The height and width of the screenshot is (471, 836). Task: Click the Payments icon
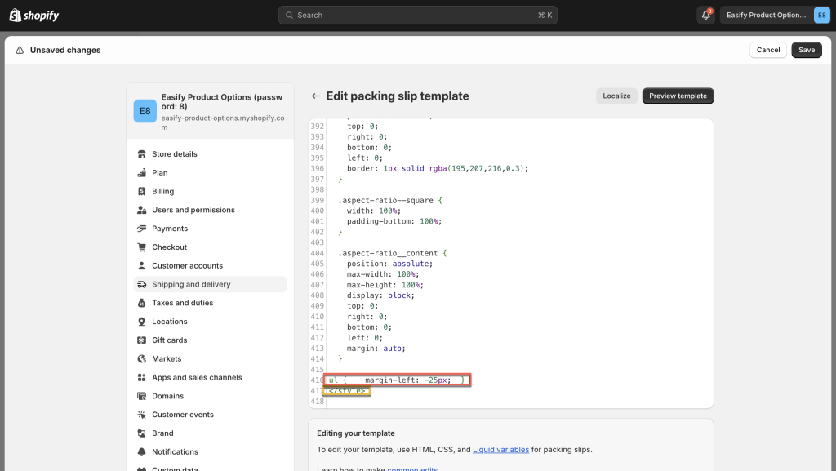click(x=142, y=229)
